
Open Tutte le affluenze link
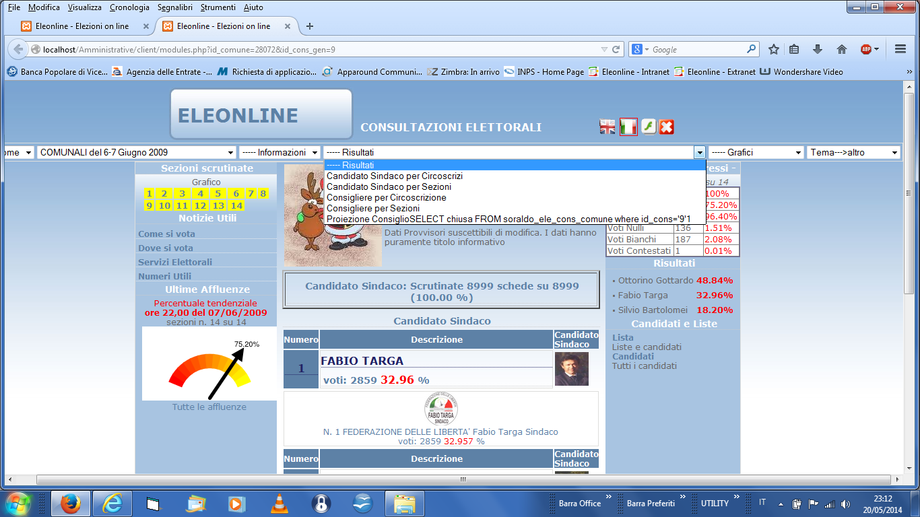pyautogui.click(x=209, y=407)
